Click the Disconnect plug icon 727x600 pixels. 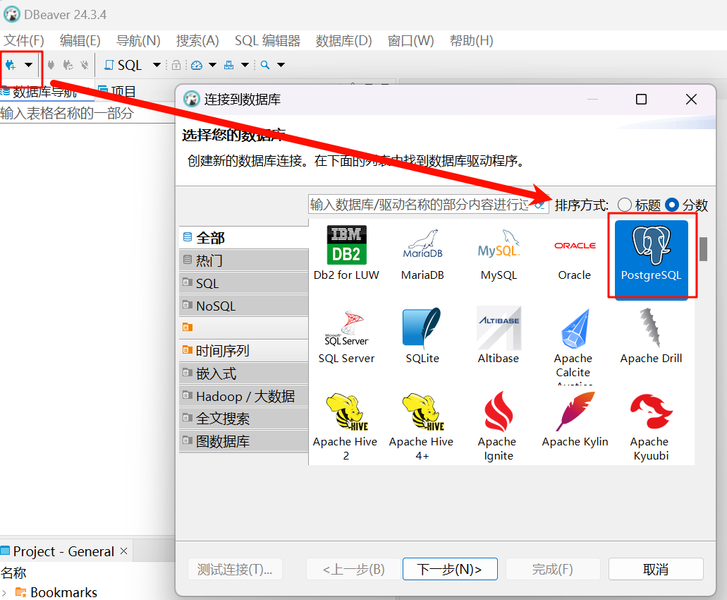click(x=85, y=65)
